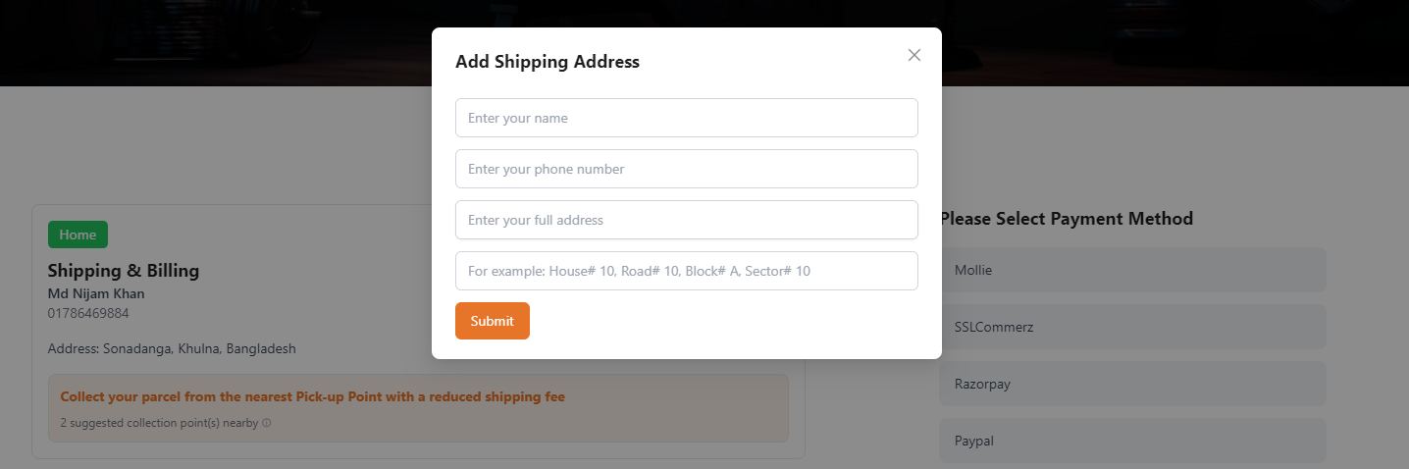Click the recipient name Md Nijam Khan
Image resolution: width=1409 pixels, height=469 pixels.
tap(96, 293)
